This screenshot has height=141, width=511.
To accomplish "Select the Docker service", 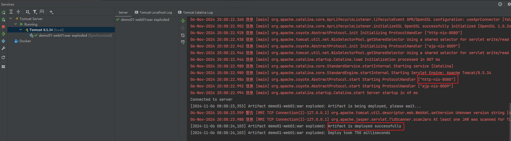I will pos(25,41).
